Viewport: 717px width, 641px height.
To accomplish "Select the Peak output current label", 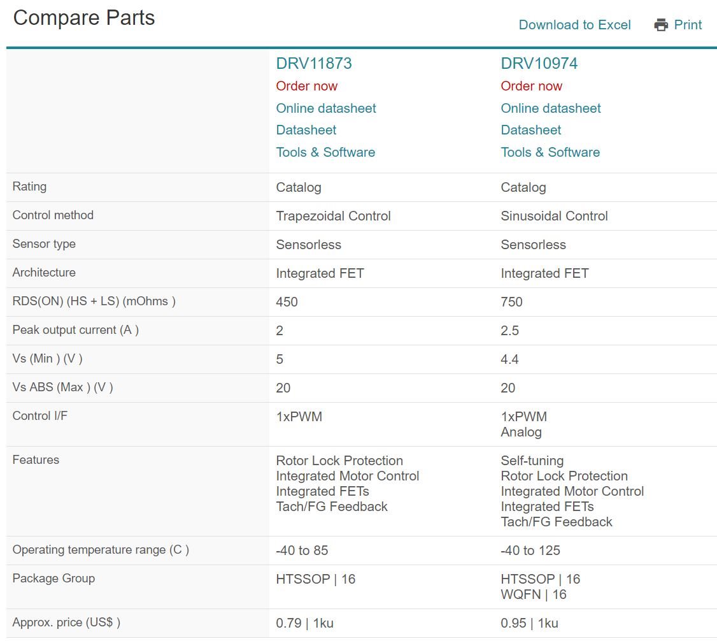I will 75,330.
